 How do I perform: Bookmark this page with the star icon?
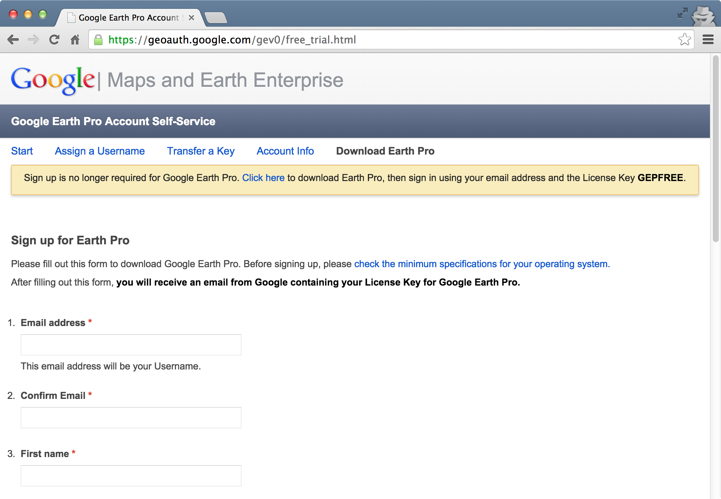tap(685, 39)
